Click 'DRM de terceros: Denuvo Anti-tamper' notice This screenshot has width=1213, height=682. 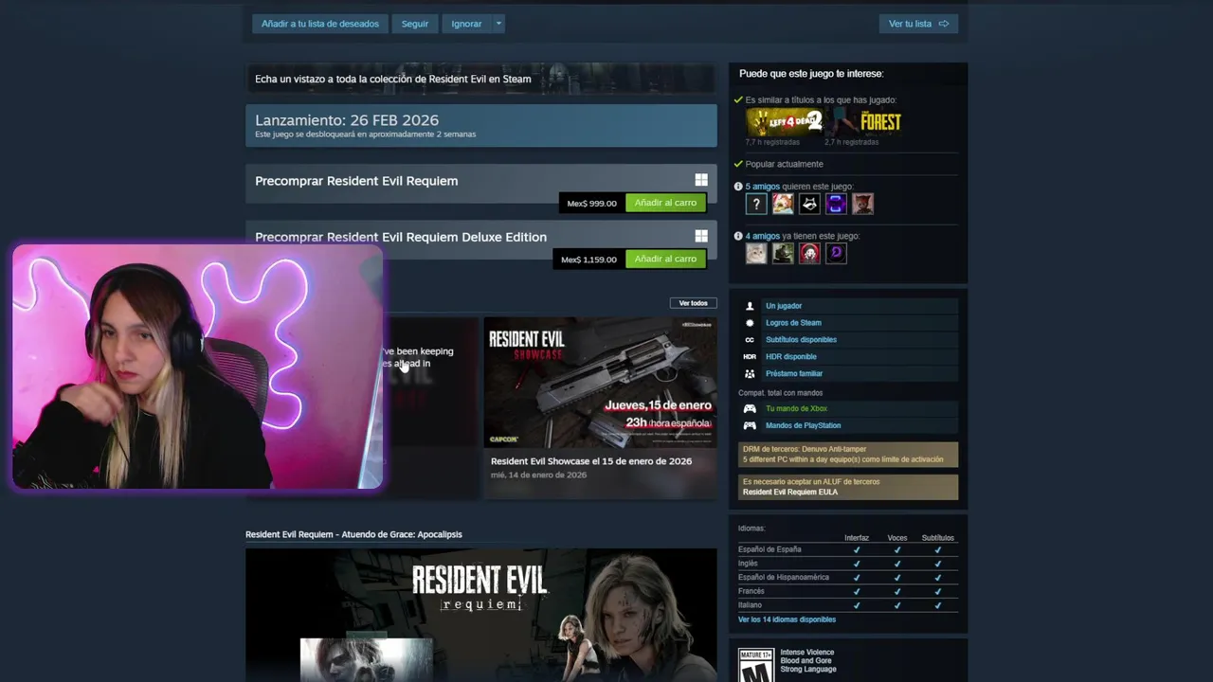(x=848, y=455)
